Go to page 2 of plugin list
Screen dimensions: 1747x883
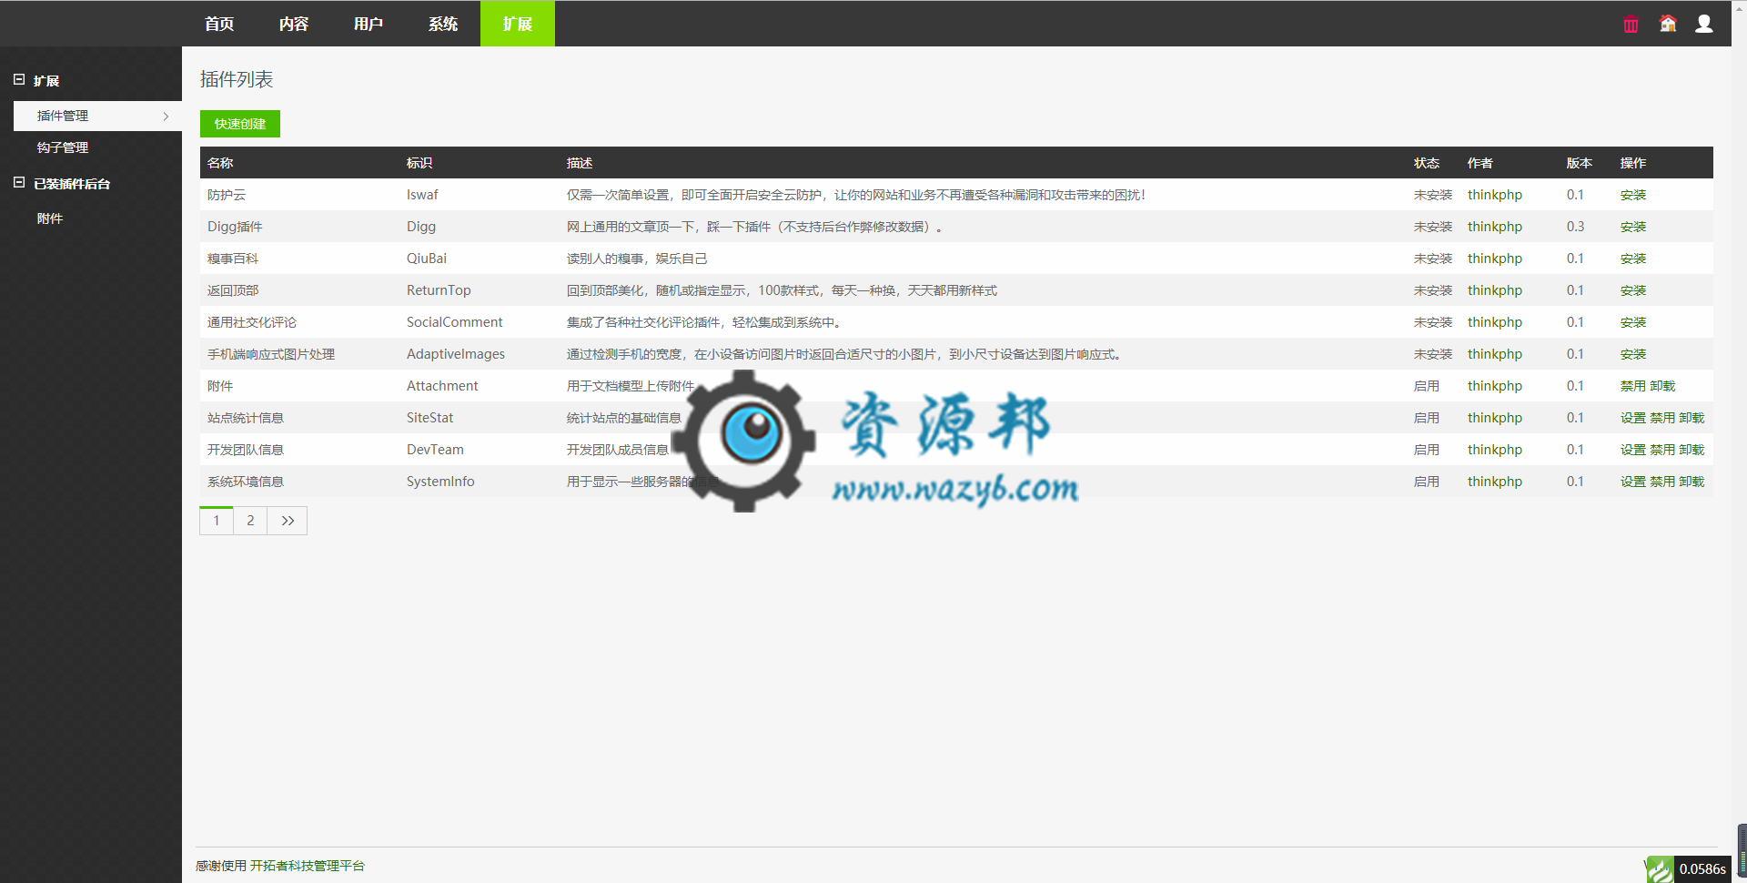250,521
